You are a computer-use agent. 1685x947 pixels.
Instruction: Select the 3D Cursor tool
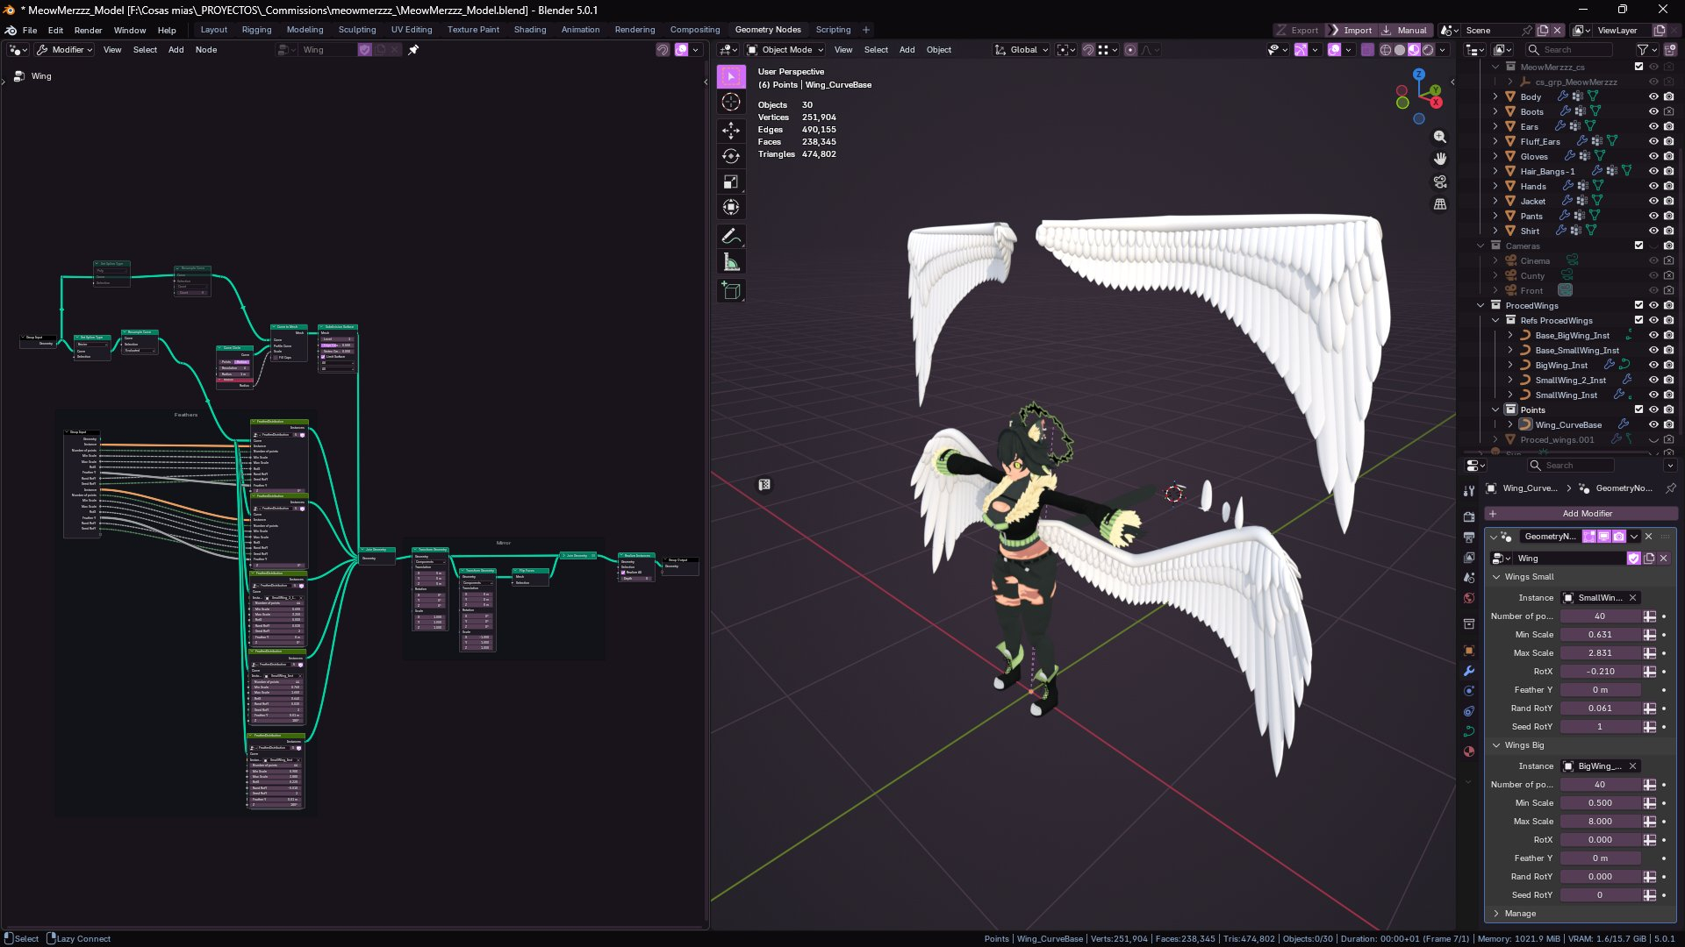pyautogui.click(x=730, y=103)
